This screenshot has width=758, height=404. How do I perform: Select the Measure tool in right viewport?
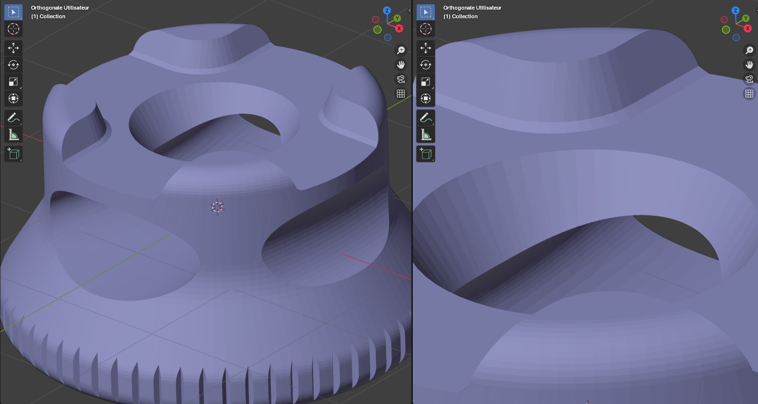tap(426, 135)
